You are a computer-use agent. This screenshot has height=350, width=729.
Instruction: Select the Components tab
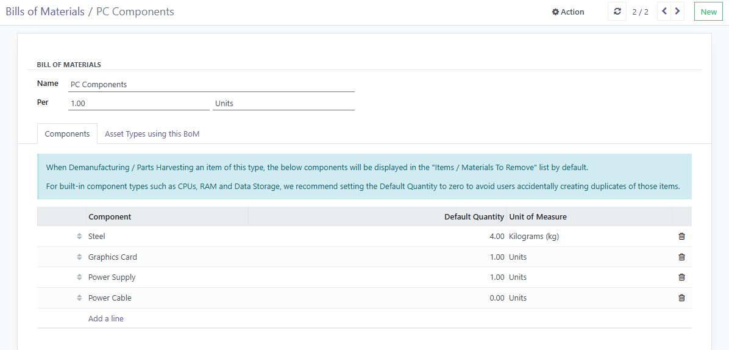pyautogui.click(x=67, y=134)
